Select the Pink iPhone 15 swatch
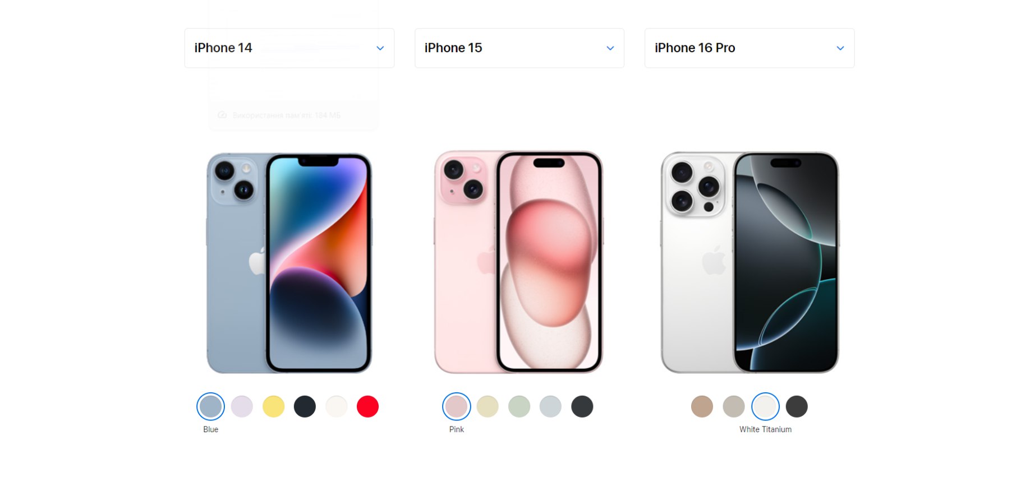1021x482 pixels. [457, 406]
